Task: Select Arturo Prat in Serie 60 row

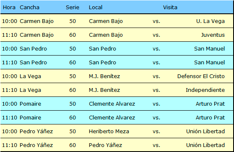Action: click(210, 117)
